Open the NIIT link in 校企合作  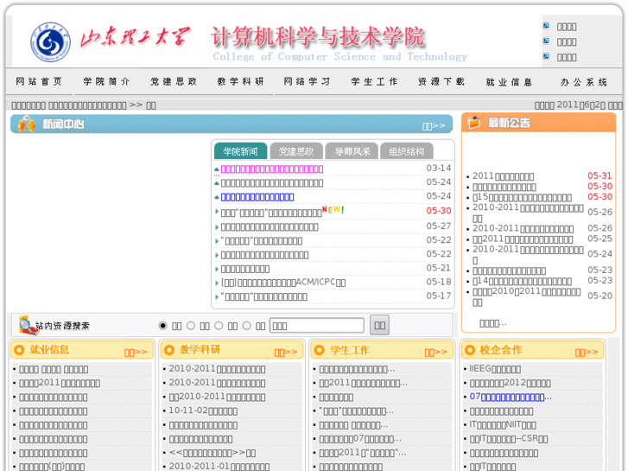pos(503,424)
